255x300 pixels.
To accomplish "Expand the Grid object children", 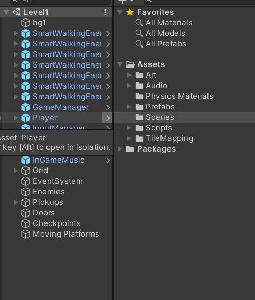I will point(16,171).
